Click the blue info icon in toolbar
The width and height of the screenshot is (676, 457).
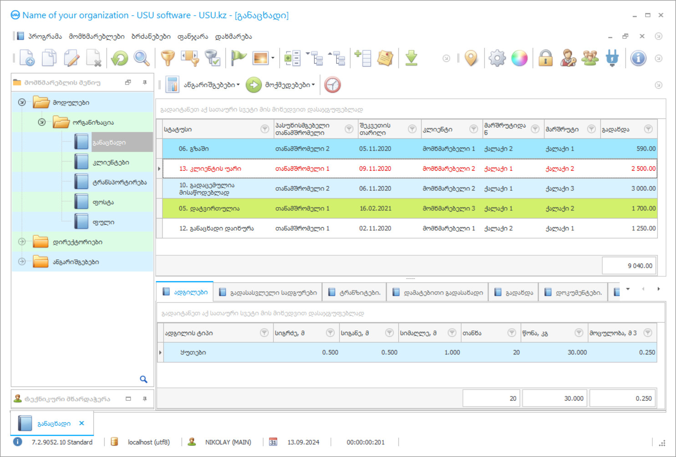(x=638, y=58)
